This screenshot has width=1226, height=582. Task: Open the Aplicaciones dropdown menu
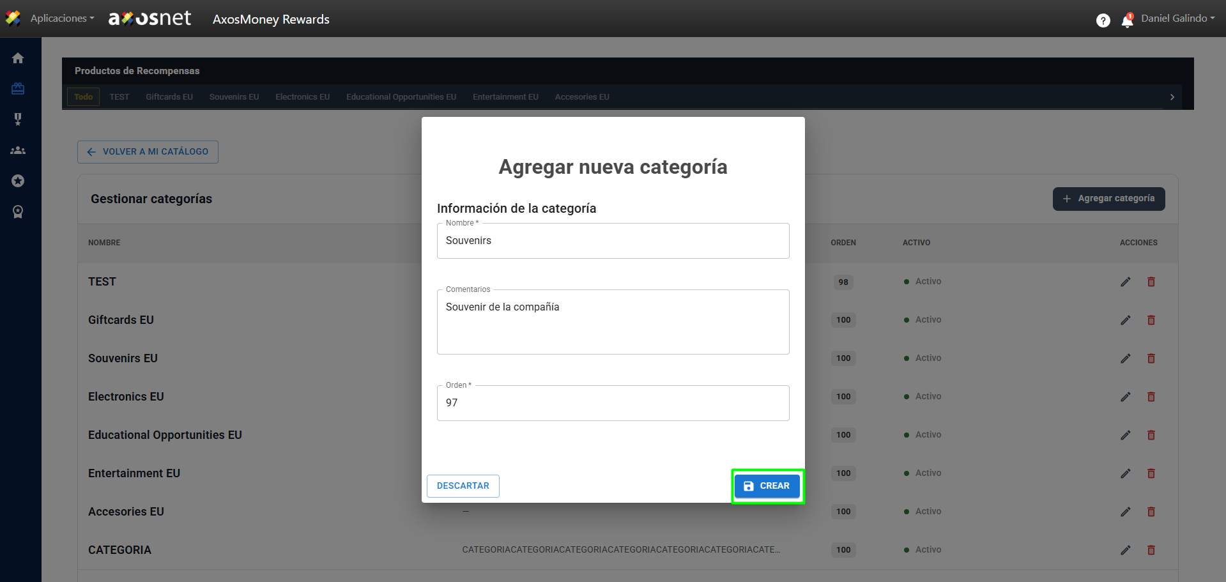pos(62,19)
